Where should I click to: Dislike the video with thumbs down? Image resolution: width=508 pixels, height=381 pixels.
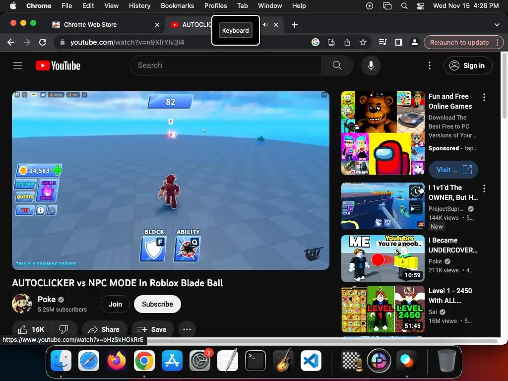click(x=63, y=329)
